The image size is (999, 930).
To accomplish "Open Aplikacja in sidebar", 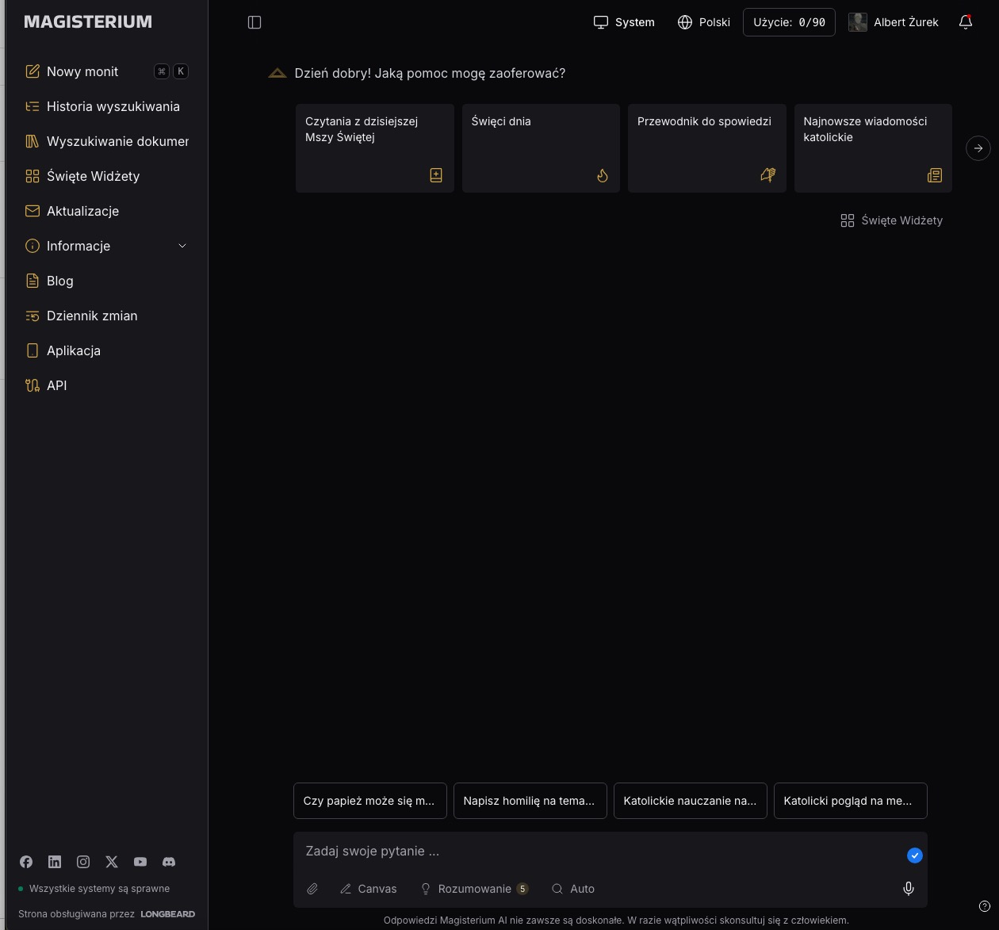I will 106,350.
